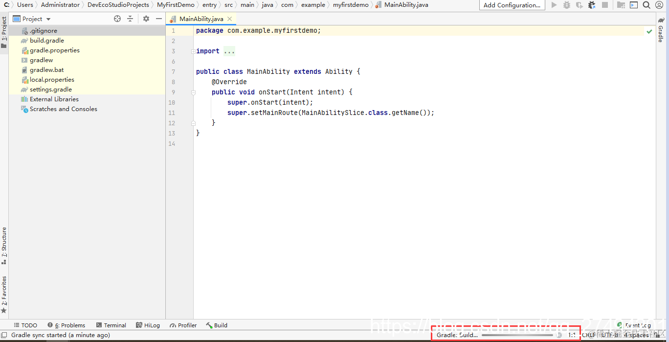
Task: Select local.properties file
Action: [87, 80]
